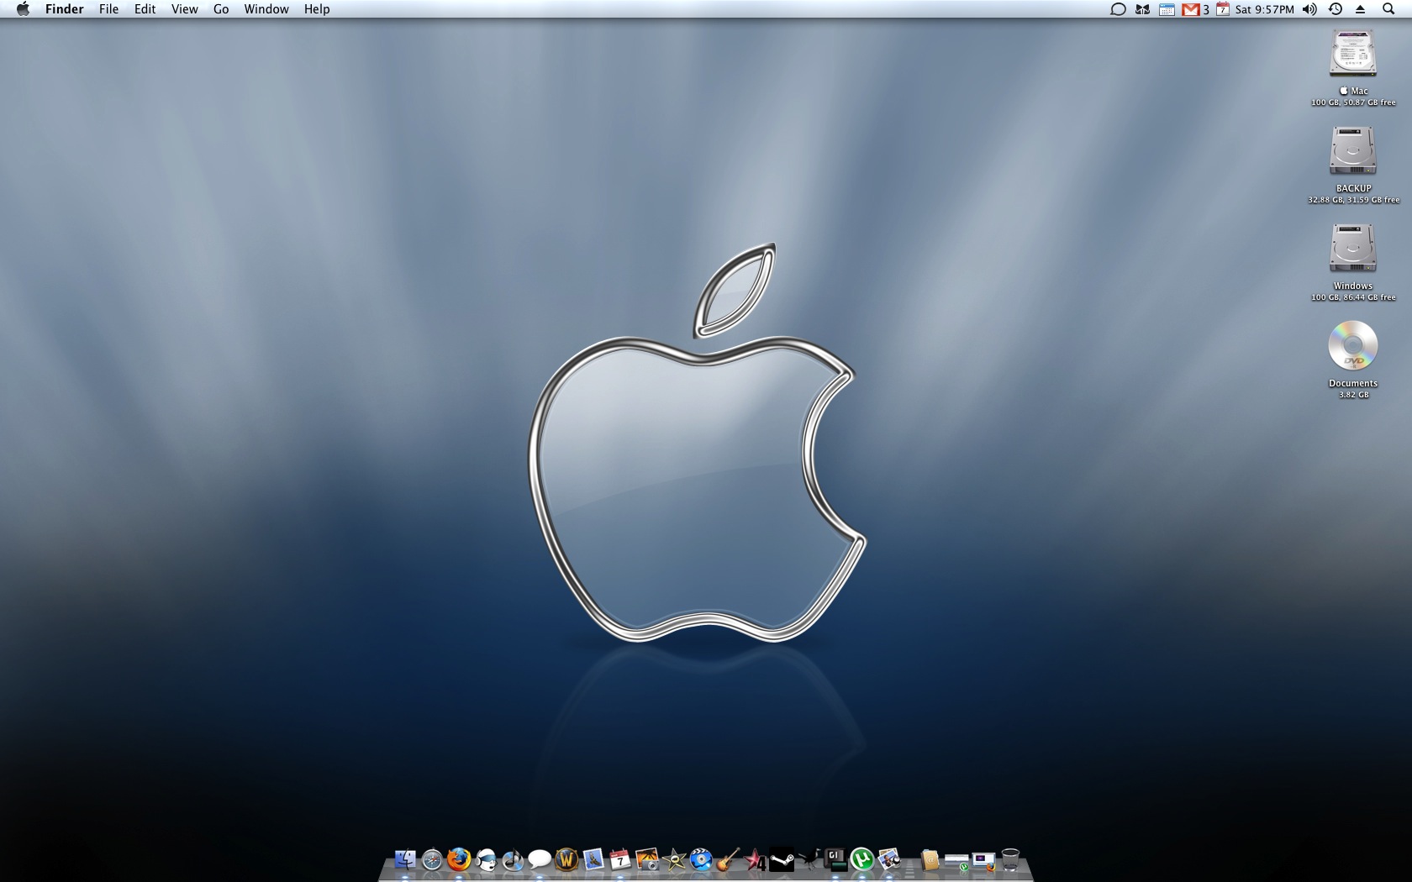Open iTunes from the Dock
The image size is (1412, 882).
point(513,859)
